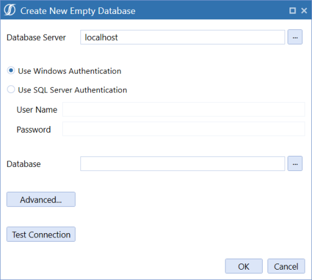The width and height of the screenshot is (312, 280).
Task: Click the User Name label text
Action: [x=37, y=110]
